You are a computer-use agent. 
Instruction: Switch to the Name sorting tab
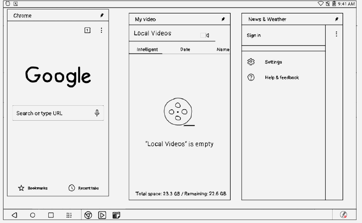click(x=223, y=49)
